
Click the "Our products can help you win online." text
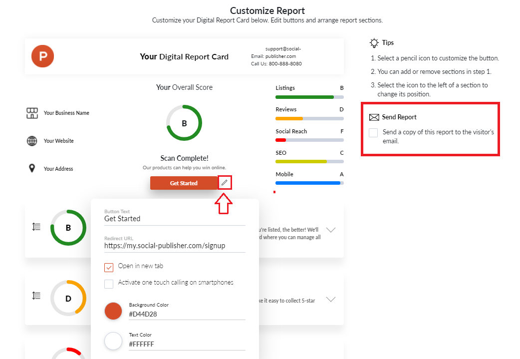pyautogui.click(x=184, y=168)
